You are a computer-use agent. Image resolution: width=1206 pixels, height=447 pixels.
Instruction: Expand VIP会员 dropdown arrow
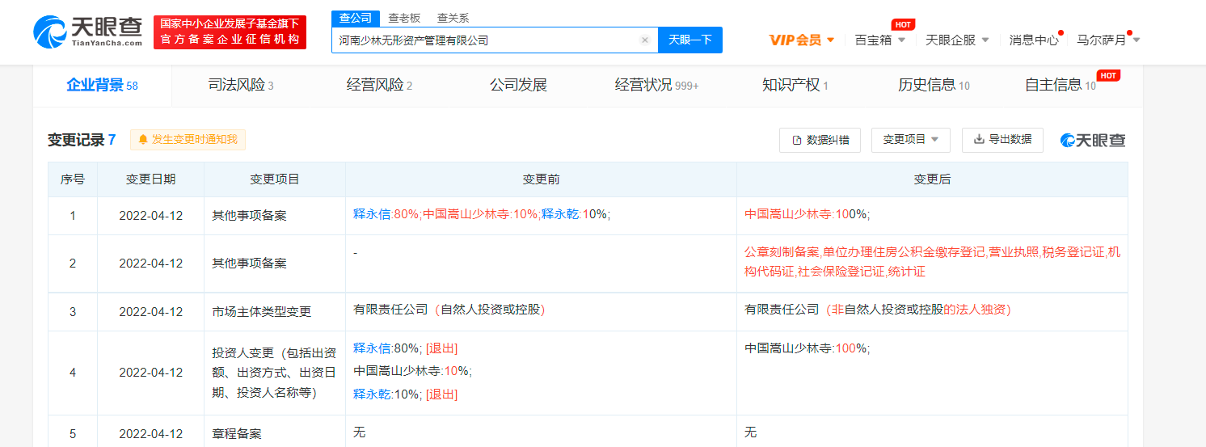point(830,40)
